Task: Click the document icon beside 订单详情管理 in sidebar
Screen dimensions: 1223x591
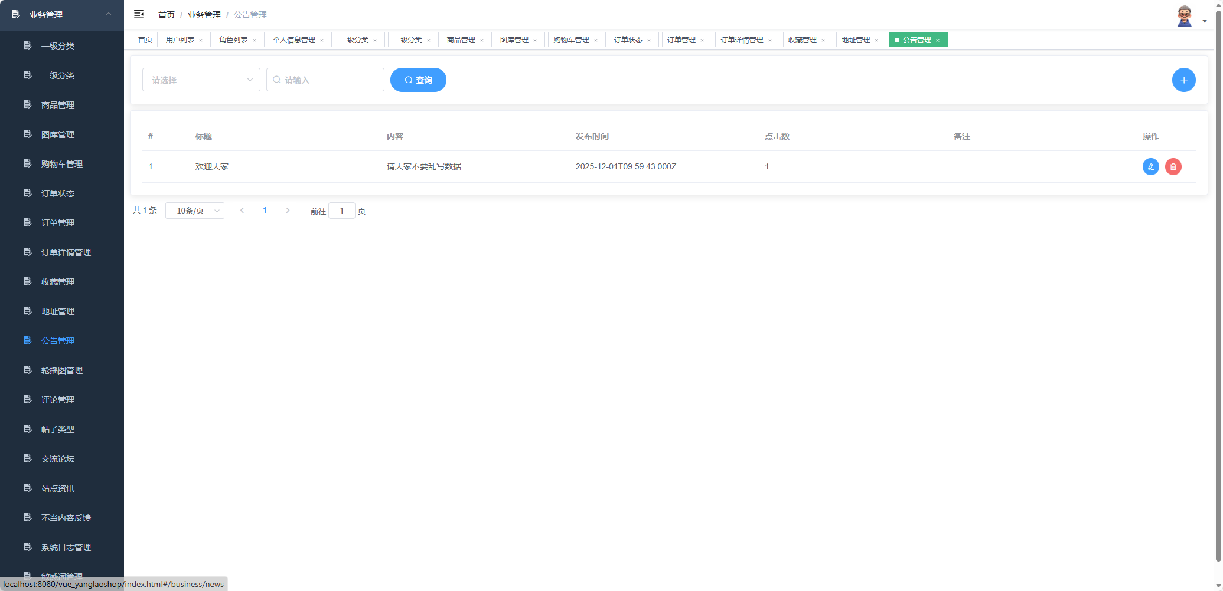Action: (27, 252)
